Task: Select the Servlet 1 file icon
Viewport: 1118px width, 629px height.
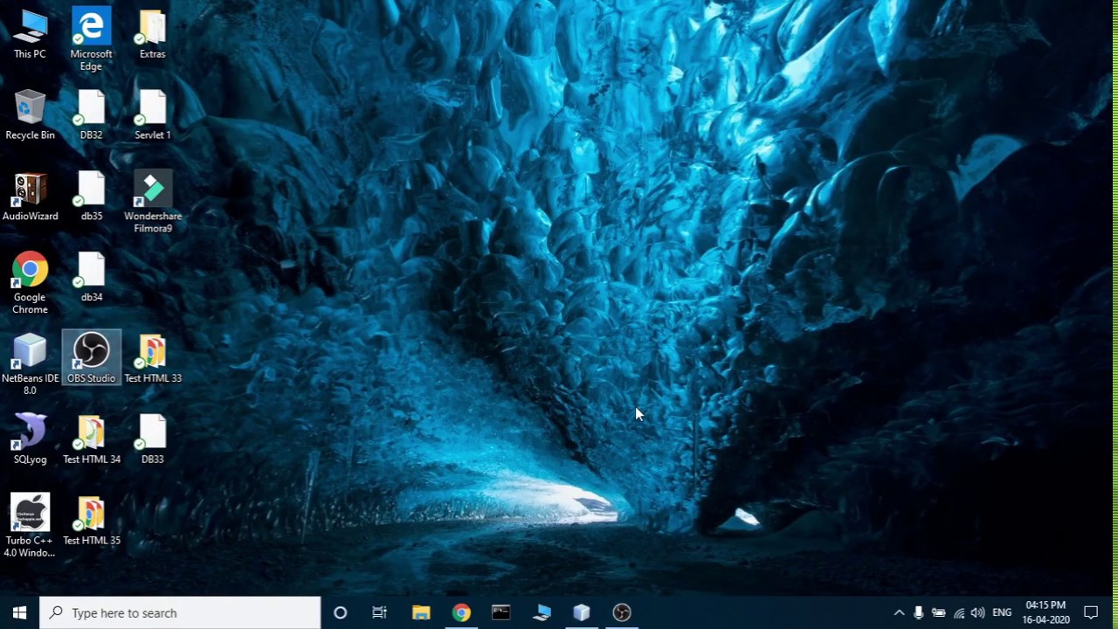Action: (x=152, y=115)
